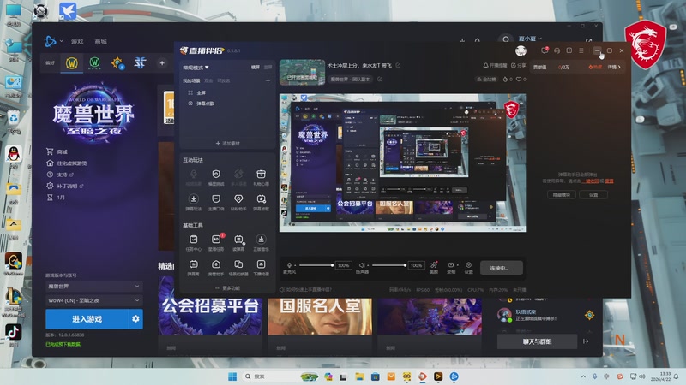Toggle the 开播提醒 bell notification
Viewport: 686px width, 385px height.
(495, 66)
